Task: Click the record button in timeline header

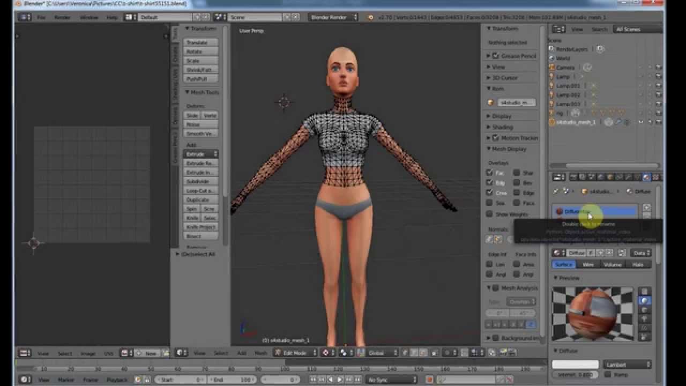Action: coord(429,380)
